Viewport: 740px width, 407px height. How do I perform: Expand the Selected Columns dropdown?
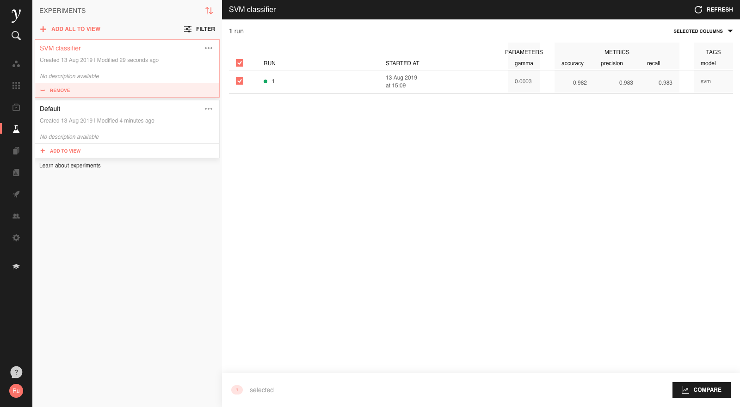pos(703,31)
